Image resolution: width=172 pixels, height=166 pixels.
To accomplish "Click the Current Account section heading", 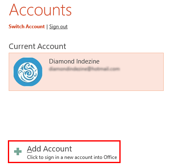I will click(37, 46).
